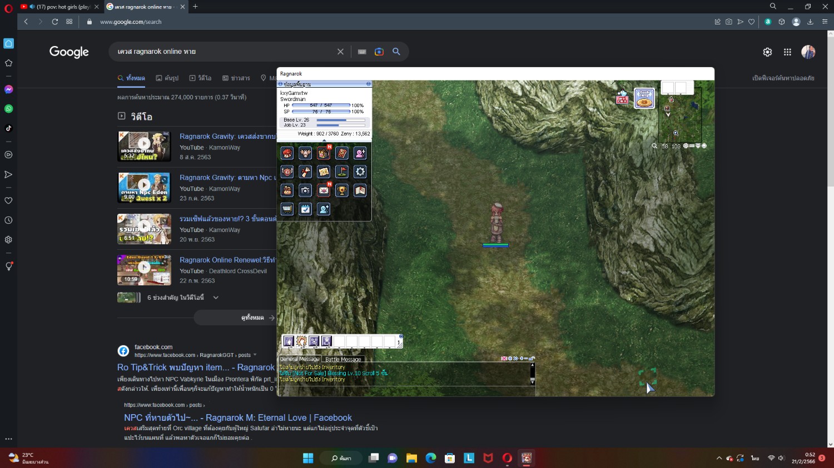Expand the minimap double-chevron down button
The image size is (834, 468).
(x=698, y=146)
